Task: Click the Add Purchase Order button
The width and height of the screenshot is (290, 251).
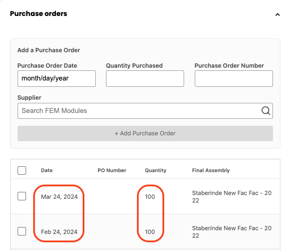Action: pos(145,133)
